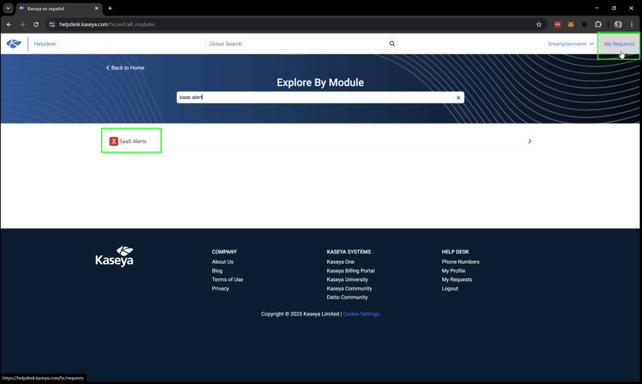This screenshot has height=384, width=642.
Task: Open Kaseya Community link
Action: [x=350, y=289]
